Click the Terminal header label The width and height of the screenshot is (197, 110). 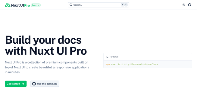click(114, 57)
